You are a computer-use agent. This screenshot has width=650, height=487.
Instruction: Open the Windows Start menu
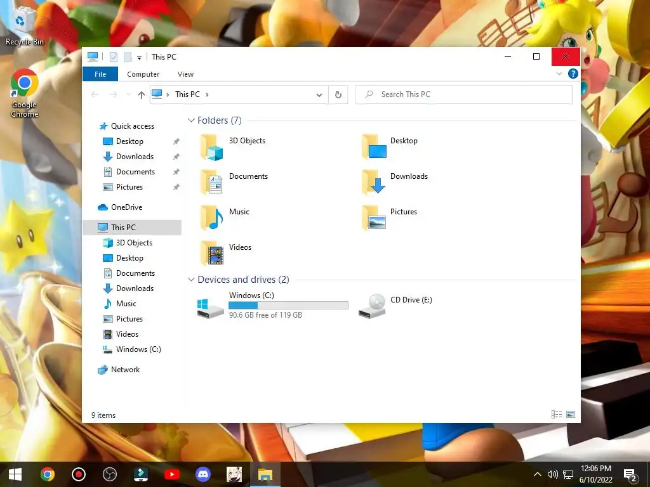pos(15,474)
